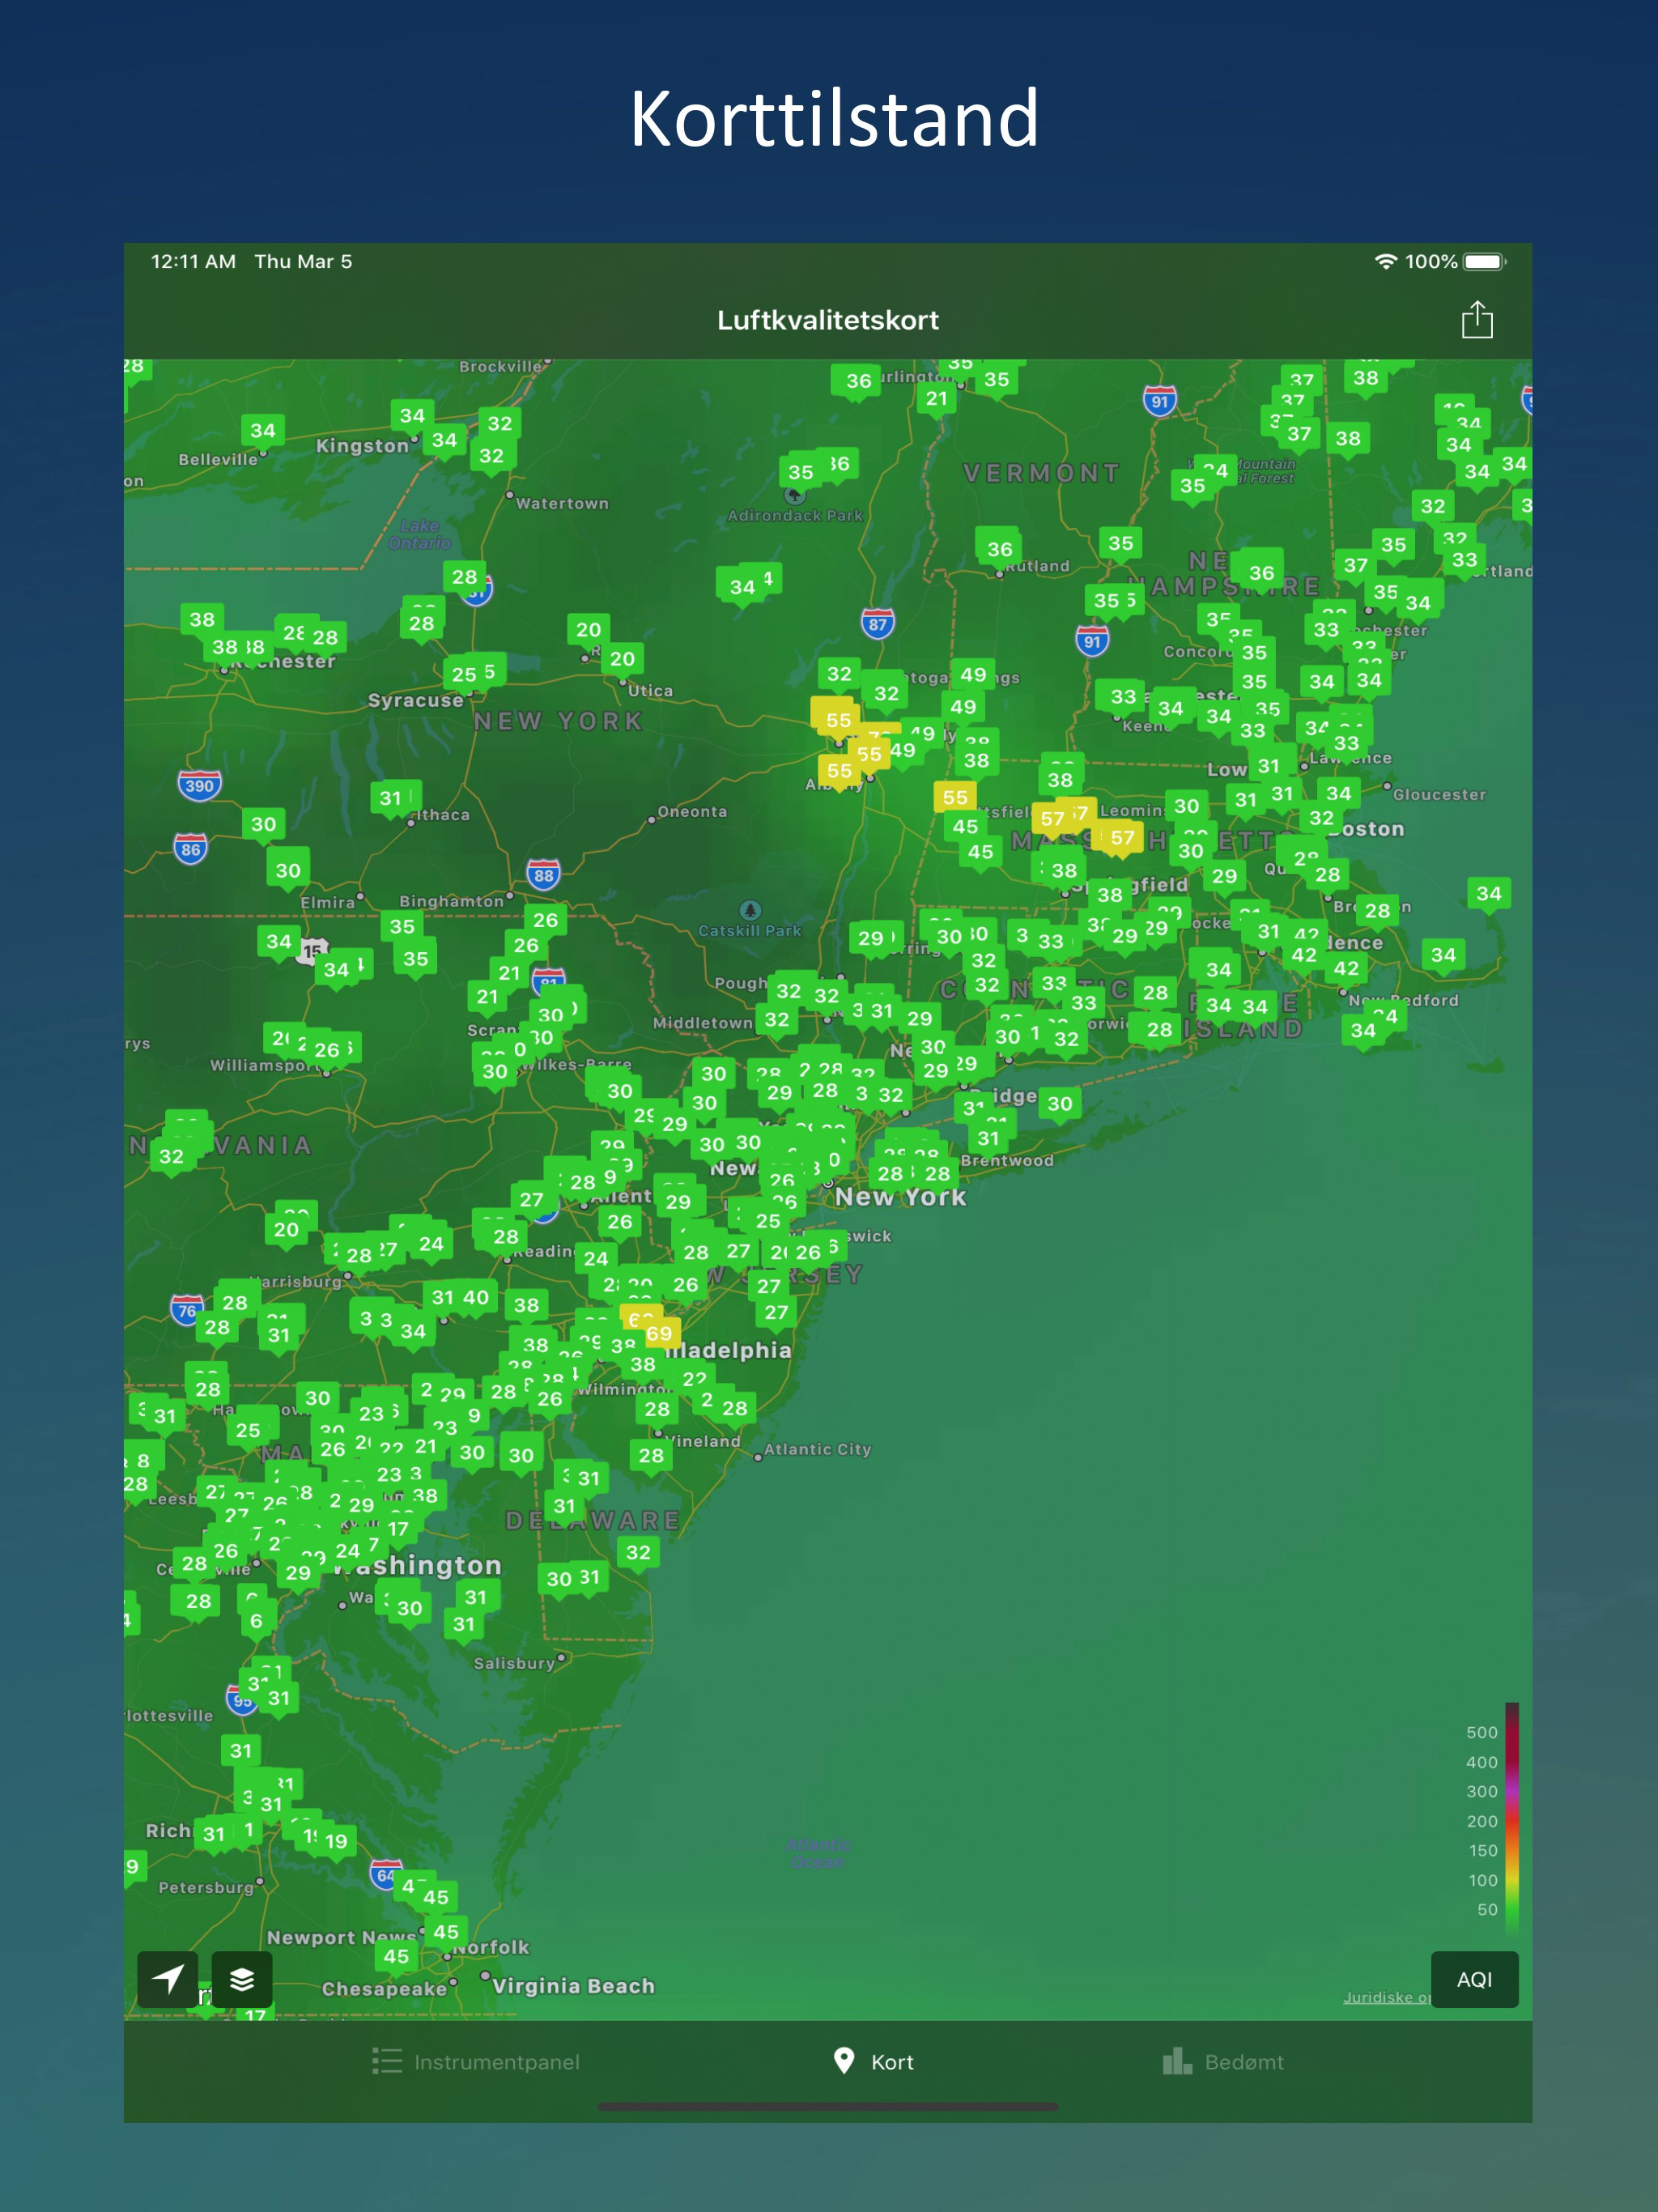Tap the battery status indicator
1658x2212 pixels.
click(x=1483, y=262)
